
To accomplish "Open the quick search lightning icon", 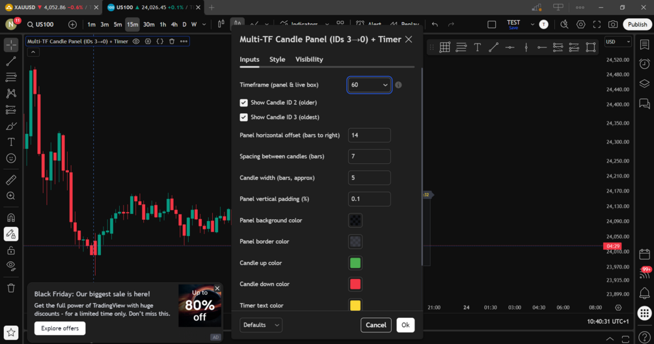I will point(564,25).
